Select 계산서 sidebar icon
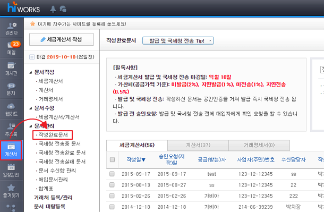The image size is (324, 212). point(11,150)
